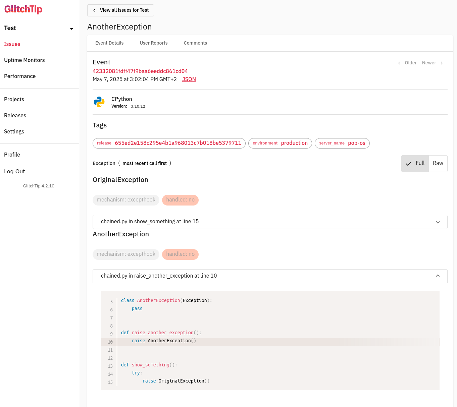This screenshot has height=407, width=457.
Task: Select Full stacktrace view
Action: [415, 164]
